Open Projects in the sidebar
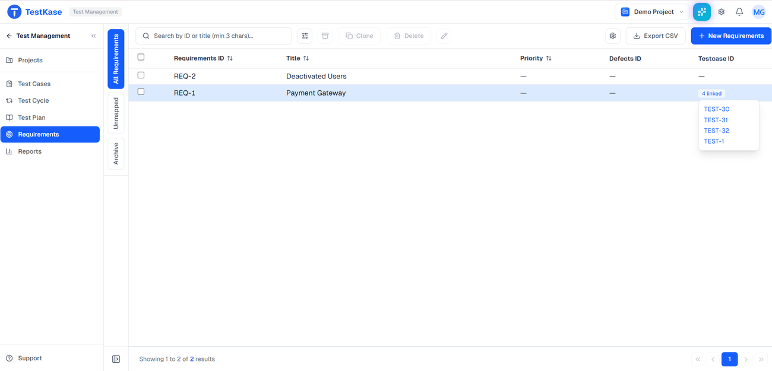The height and width of the screenshot is (371, 772). (x=50, y=61)
